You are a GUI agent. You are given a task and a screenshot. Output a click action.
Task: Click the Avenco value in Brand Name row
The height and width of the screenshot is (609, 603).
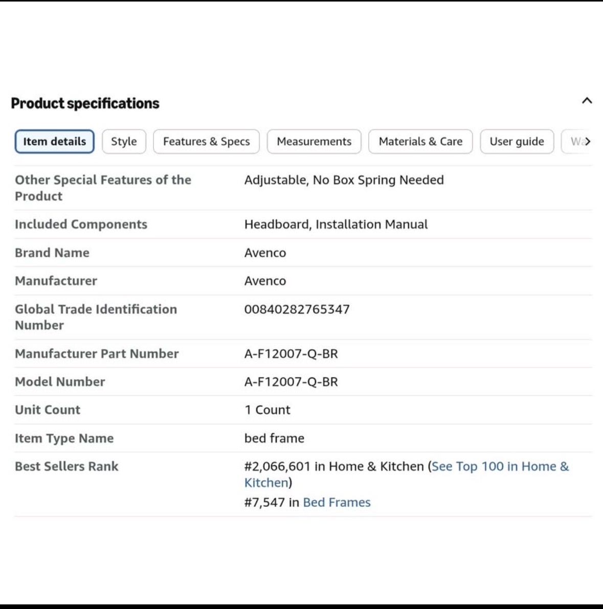click(265, 253)
